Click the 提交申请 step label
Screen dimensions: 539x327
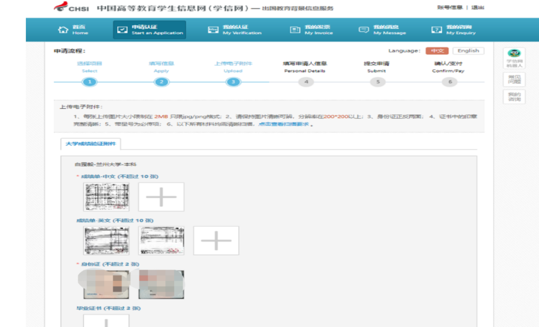click(376, 63)
